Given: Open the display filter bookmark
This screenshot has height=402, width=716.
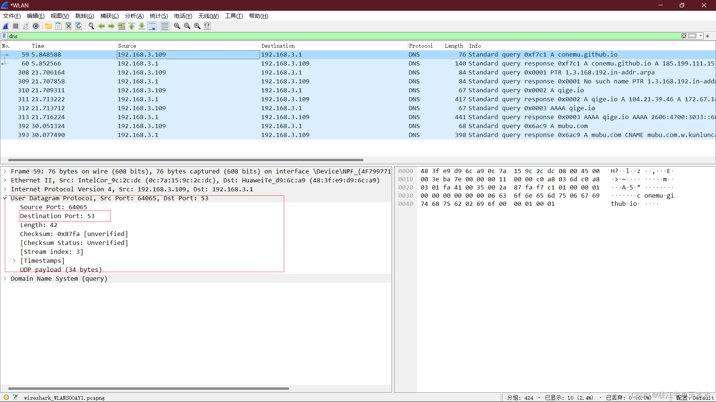Looking at the screenshot, I should pyautogui.click(x=4, y=36).
